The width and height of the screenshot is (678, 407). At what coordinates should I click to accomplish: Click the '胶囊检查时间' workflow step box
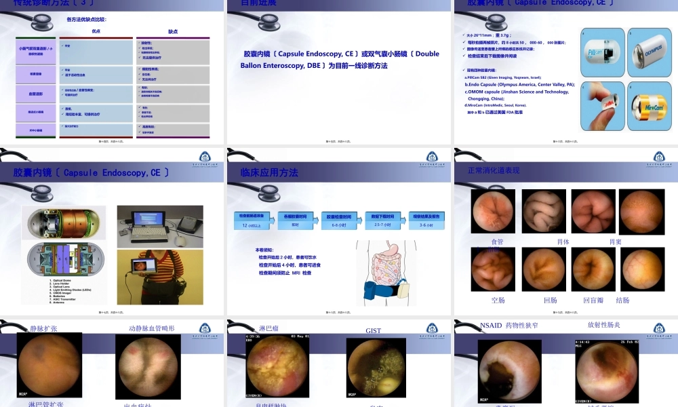pyautogui.click(x=336, y=220)
